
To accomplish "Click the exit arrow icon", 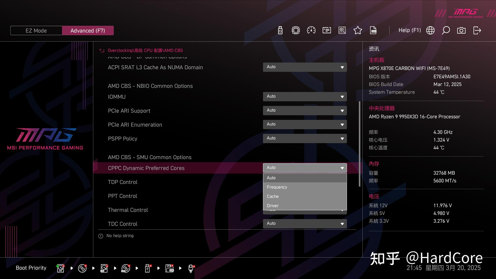I will 477,30.
